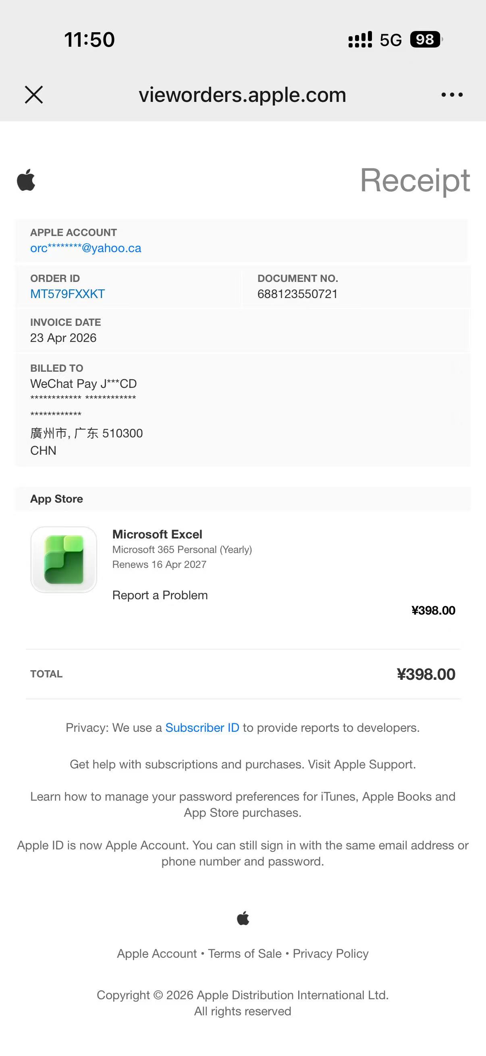The image size is (486, 1056).
Task: Visit the Apple Support link
Action: click(x=374, y=764)
